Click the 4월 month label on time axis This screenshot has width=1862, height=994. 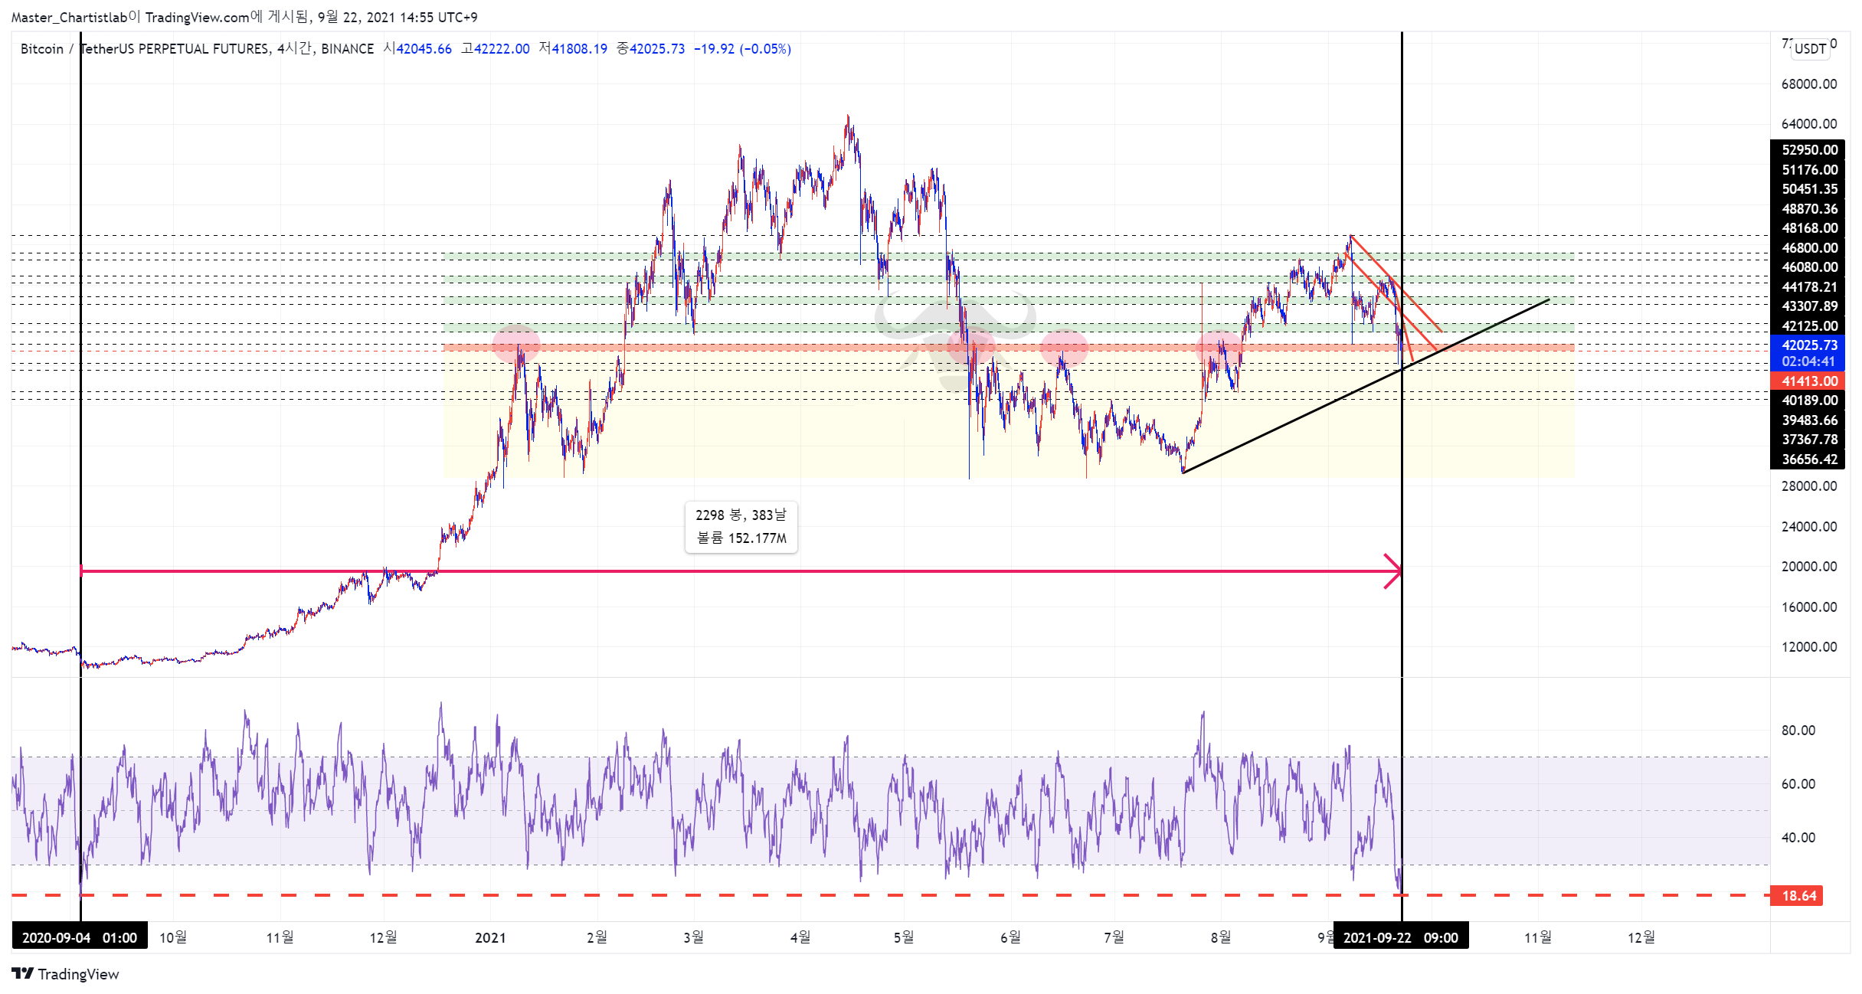pyautogui.click(x=800, y=937)
